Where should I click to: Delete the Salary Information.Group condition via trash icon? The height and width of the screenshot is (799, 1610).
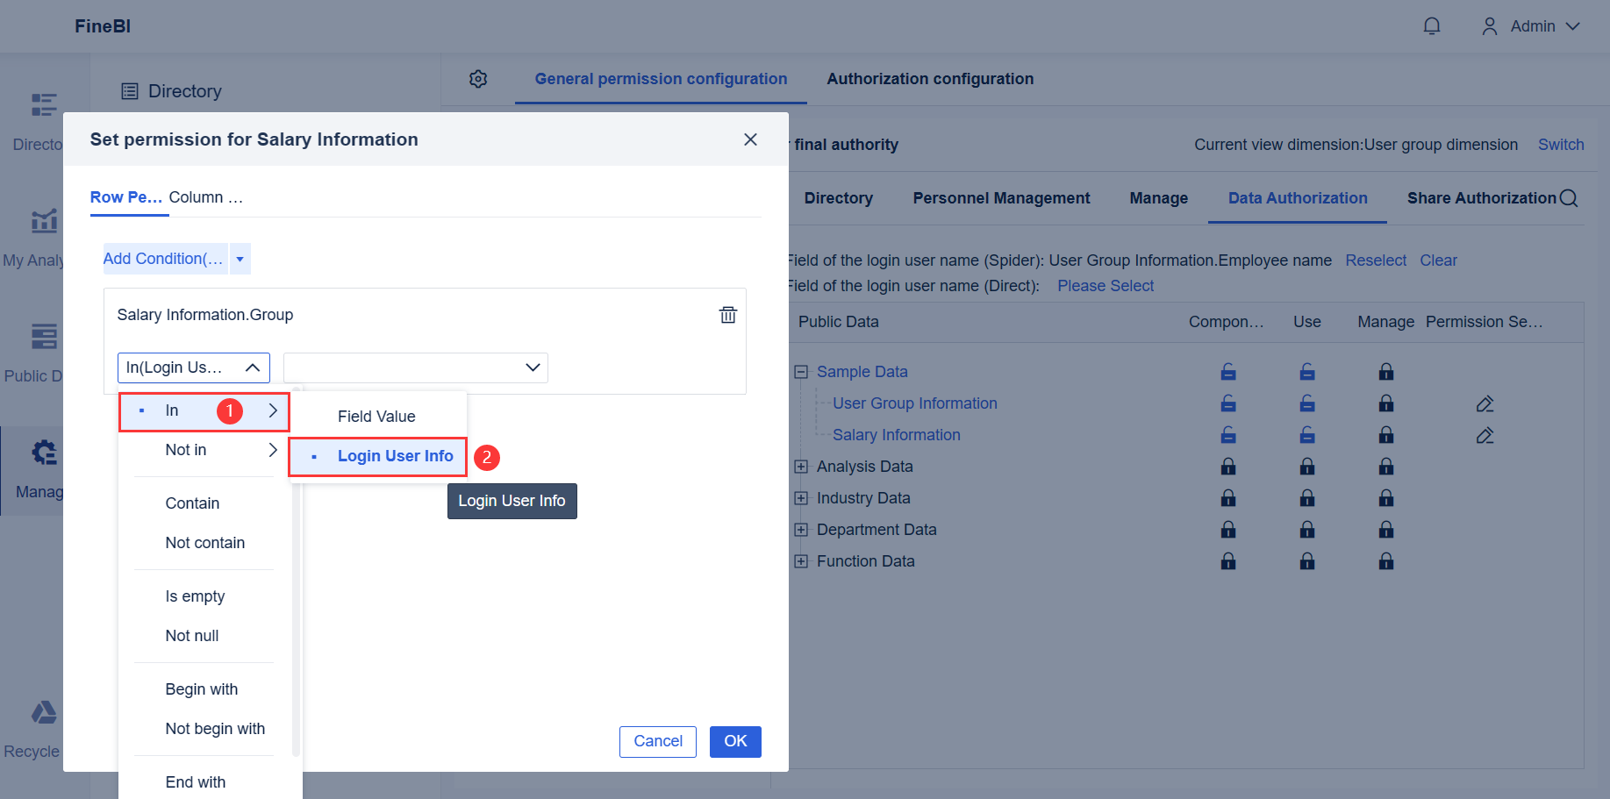(727, 314)
